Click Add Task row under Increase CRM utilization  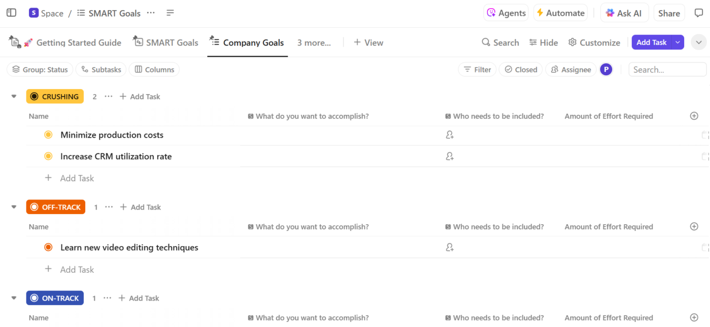(x=69, y=178)
